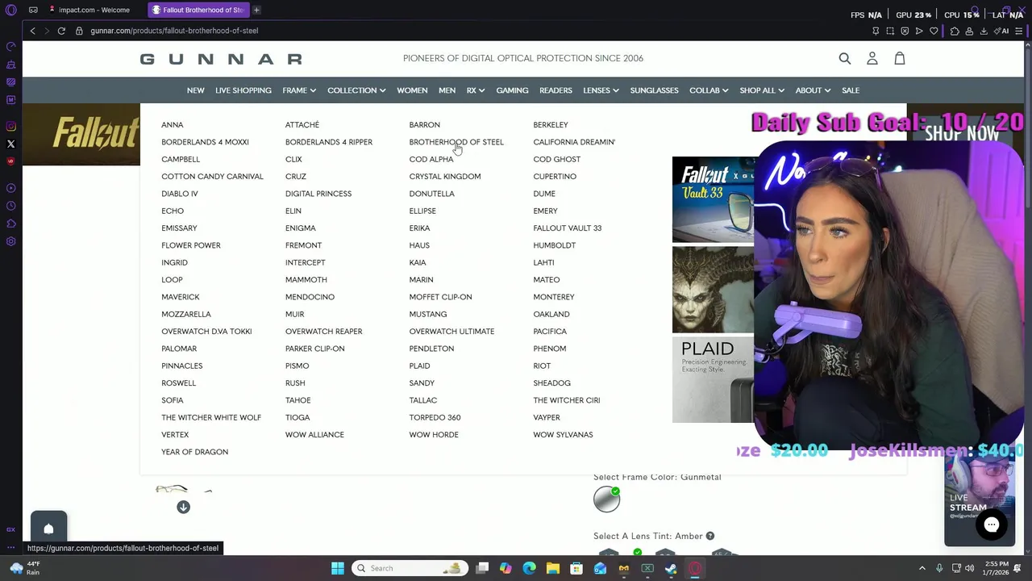Image resolution: width=1032 pixels, height=581 pixels.
Task: Open Microsoft Edge from the taskbar
Action: point(529,568)
